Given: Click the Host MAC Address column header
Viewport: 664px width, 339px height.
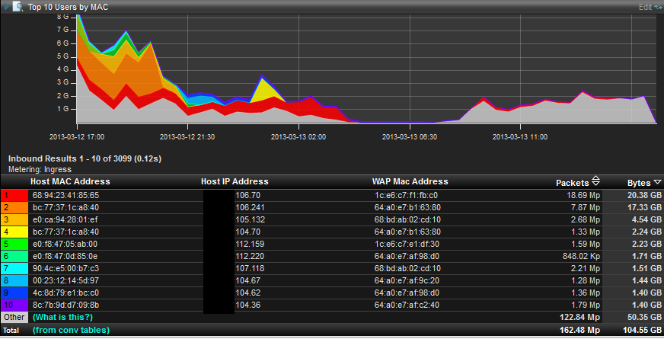Looking at the screenshot, I should (x=70, y=182).
